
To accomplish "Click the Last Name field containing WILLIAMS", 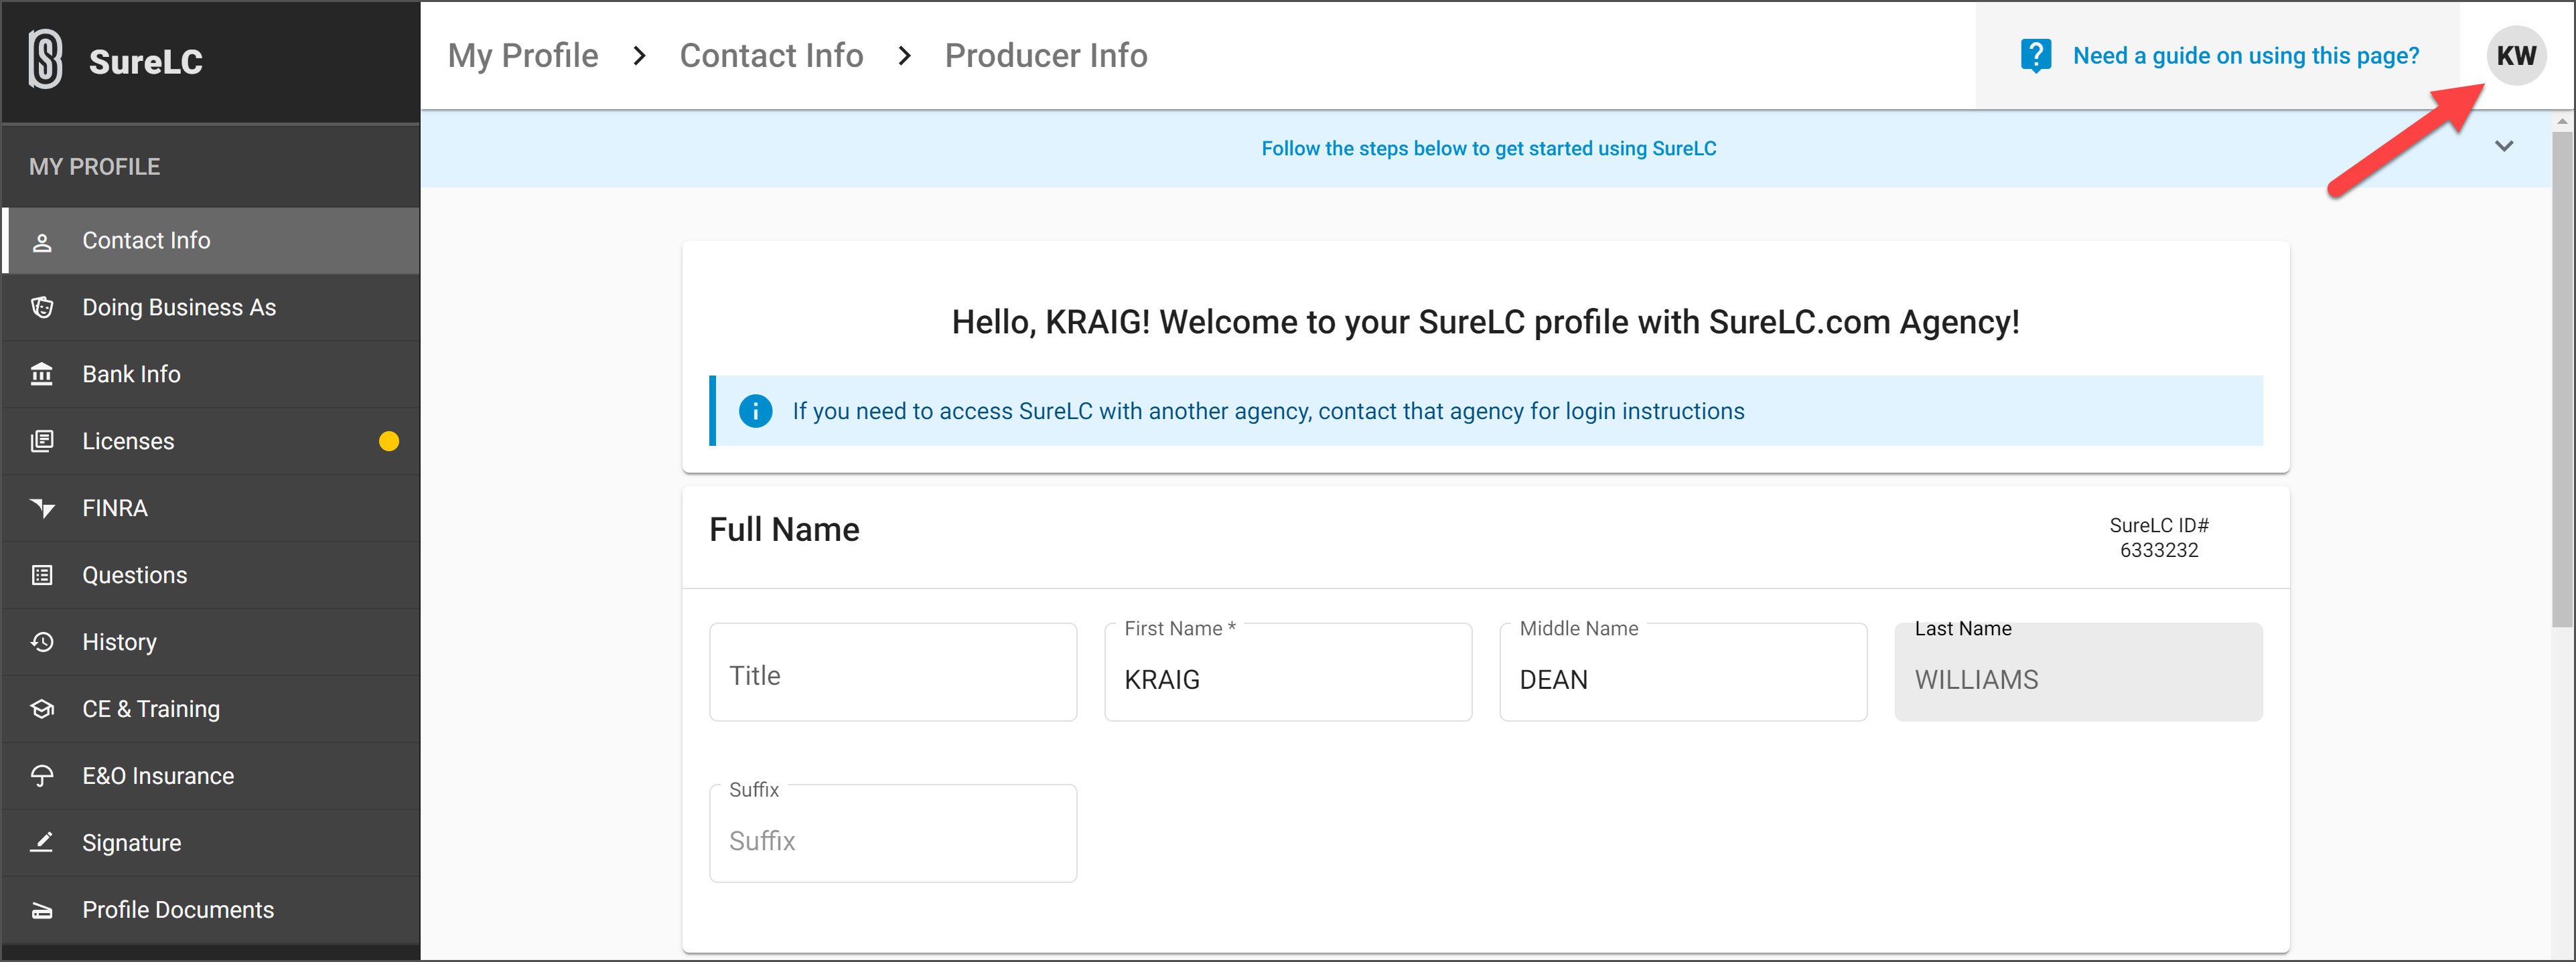I will point(2078,672).
